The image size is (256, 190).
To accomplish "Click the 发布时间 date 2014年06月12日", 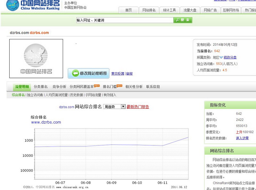I will [225, 44].
